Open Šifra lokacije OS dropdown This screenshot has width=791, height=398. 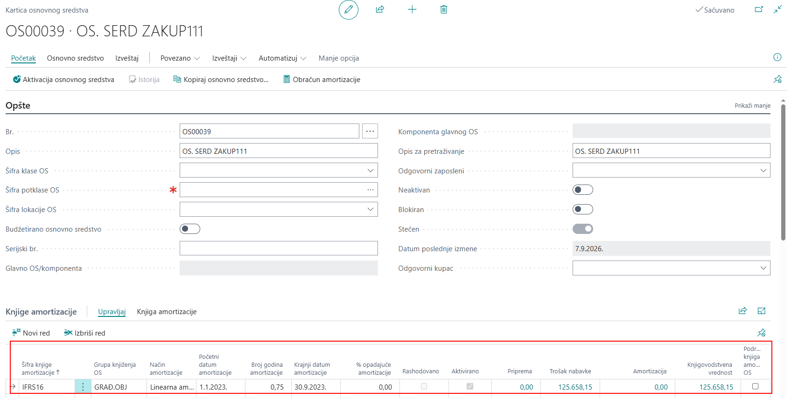(371, 209)
